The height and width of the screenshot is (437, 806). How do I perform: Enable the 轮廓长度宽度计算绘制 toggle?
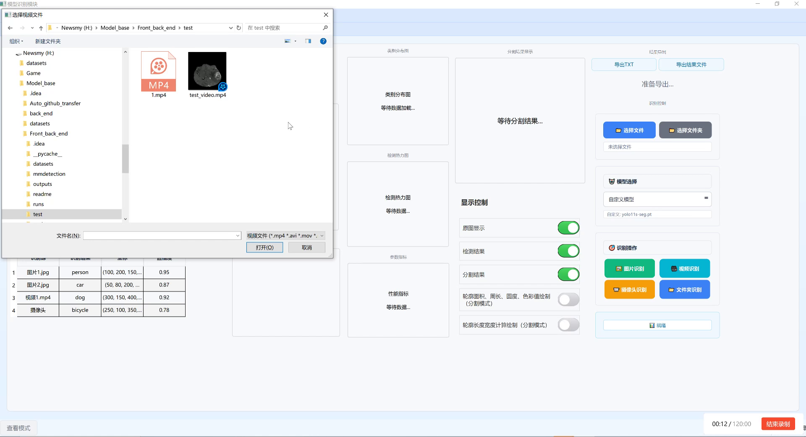(568, 325)
